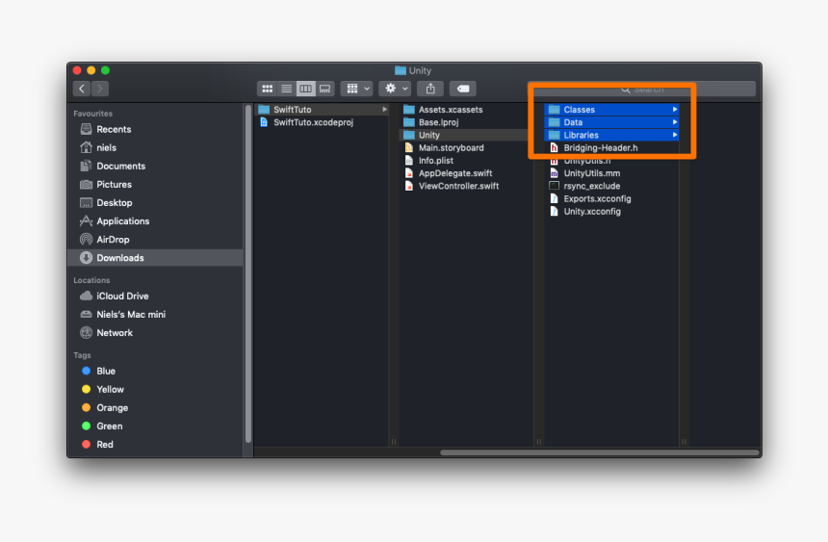828x542 pixels.
Task: Click the Share toolbar button
Action: tap(430, 89)
